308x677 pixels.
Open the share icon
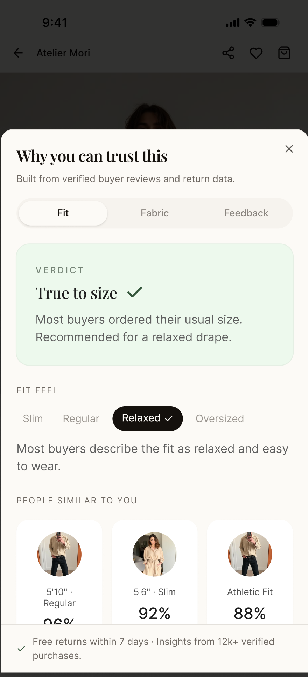[x=228, y=53]
